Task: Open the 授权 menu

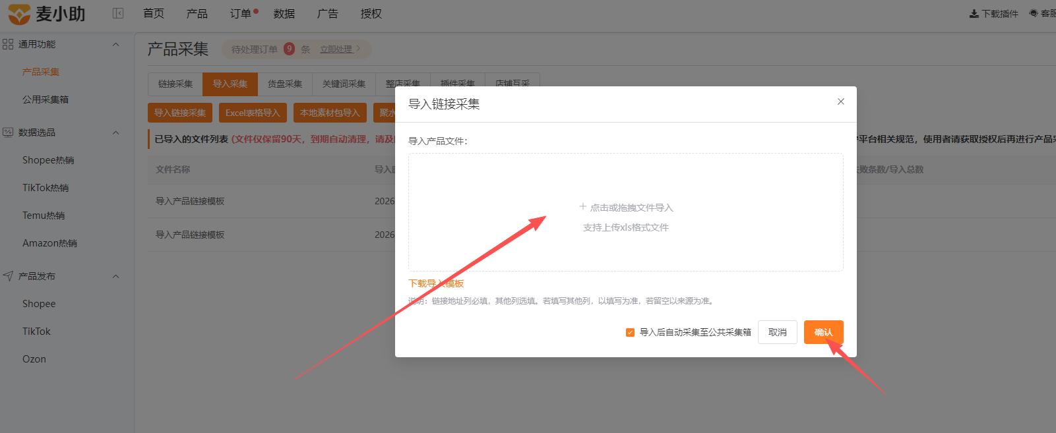Action: pos(371,13)
